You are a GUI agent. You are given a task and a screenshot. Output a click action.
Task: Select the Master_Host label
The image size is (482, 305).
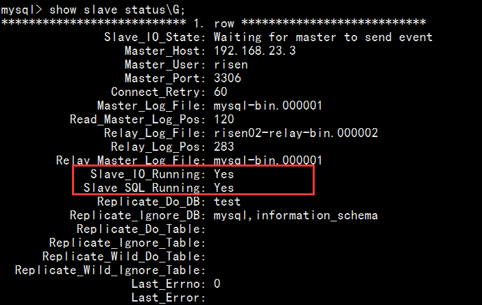click(165, 51)
